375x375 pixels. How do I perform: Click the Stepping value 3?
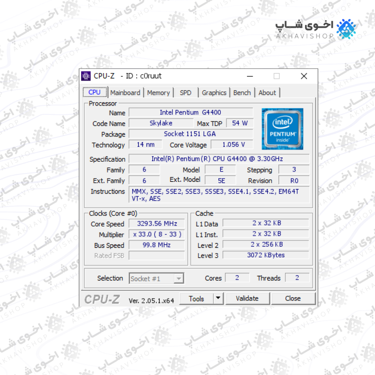point(294,170)
